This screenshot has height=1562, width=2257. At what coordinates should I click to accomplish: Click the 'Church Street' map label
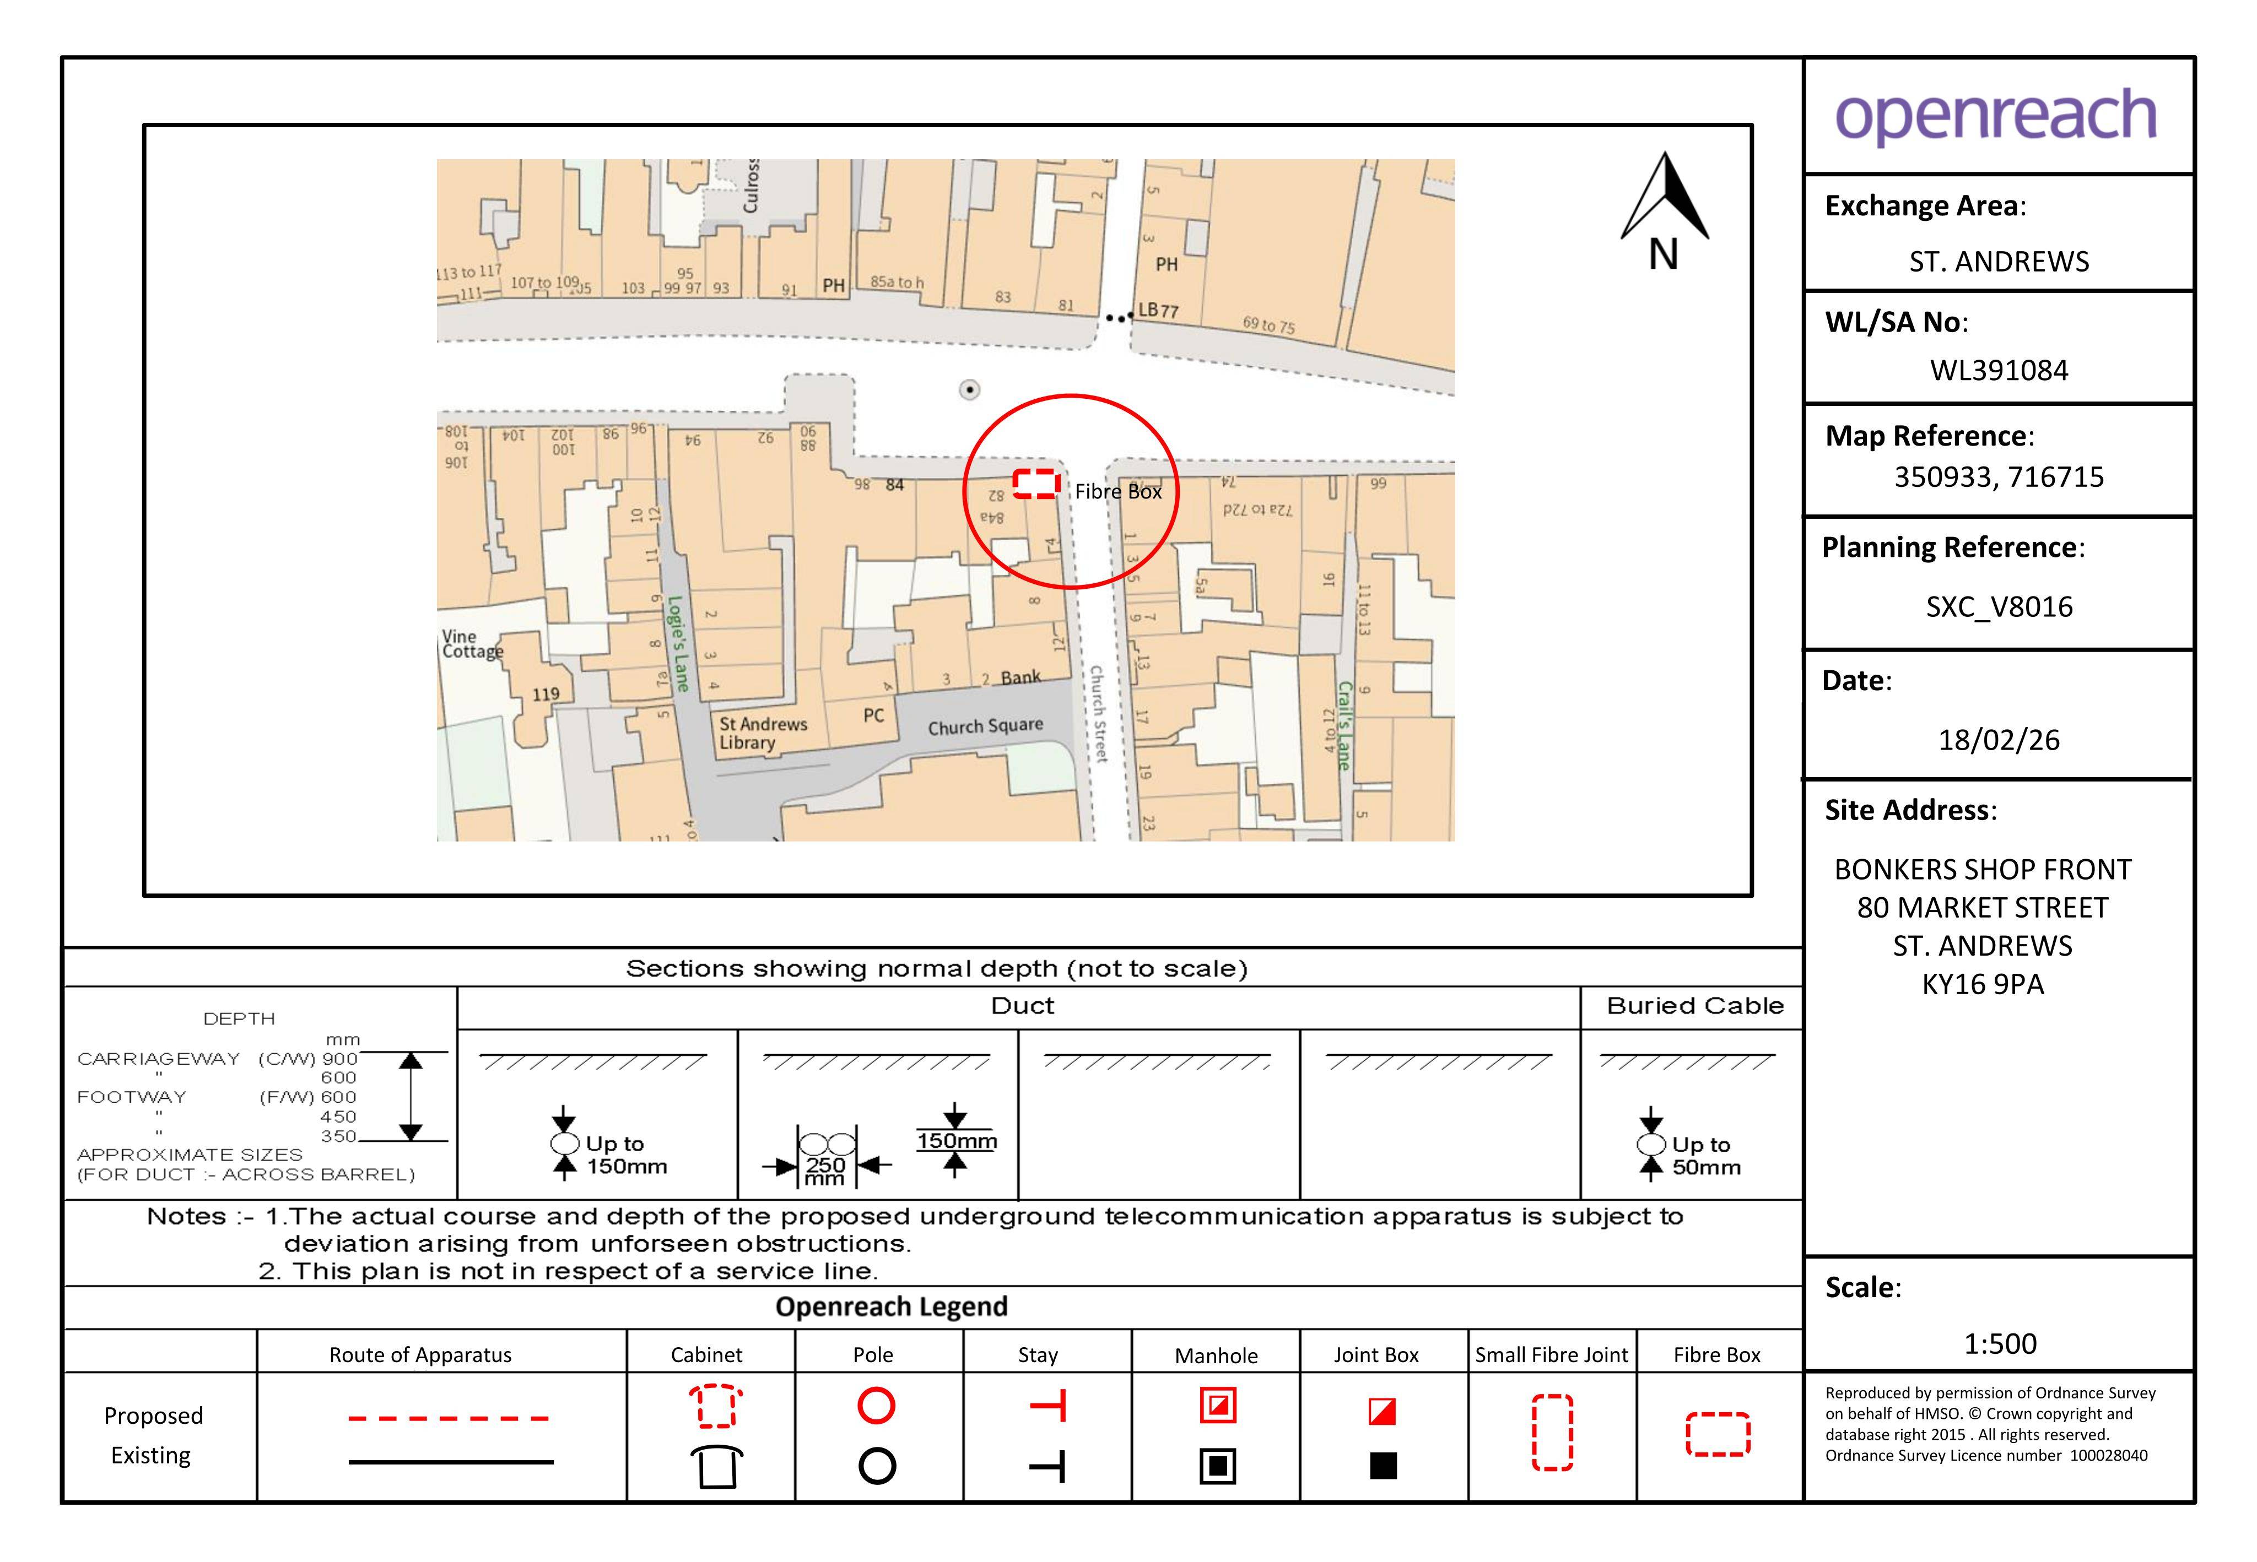[1099, 713]
